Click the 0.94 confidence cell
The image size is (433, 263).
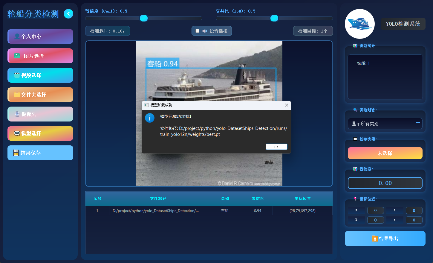pyautogui.click(x=258, y=210)
